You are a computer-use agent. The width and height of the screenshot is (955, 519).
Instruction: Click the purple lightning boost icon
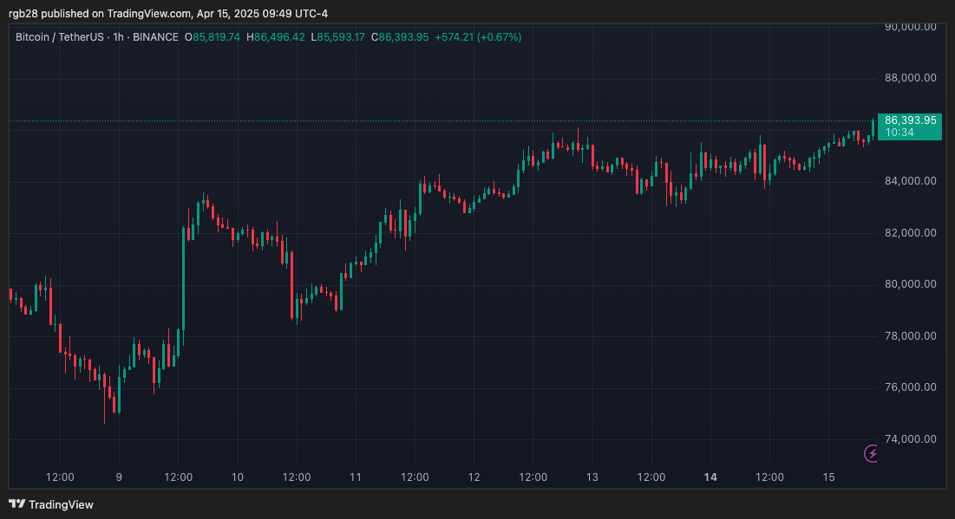click(869, 453)
